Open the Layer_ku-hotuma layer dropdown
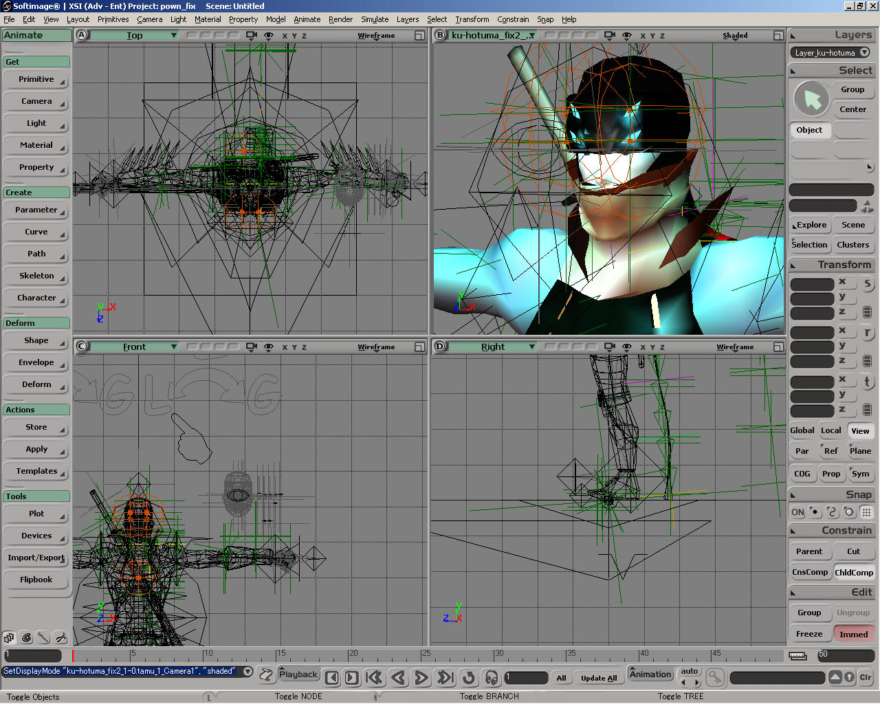 831,53
